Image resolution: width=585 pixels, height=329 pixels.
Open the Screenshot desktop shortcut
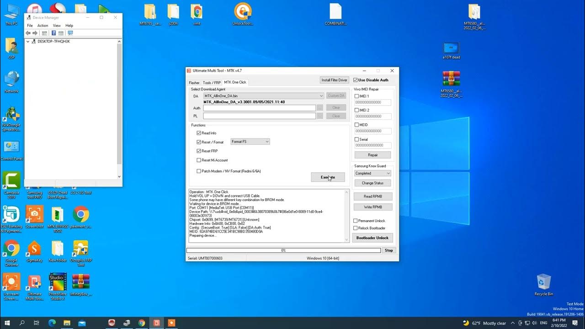pyautogui.click(x=34, y=218)
